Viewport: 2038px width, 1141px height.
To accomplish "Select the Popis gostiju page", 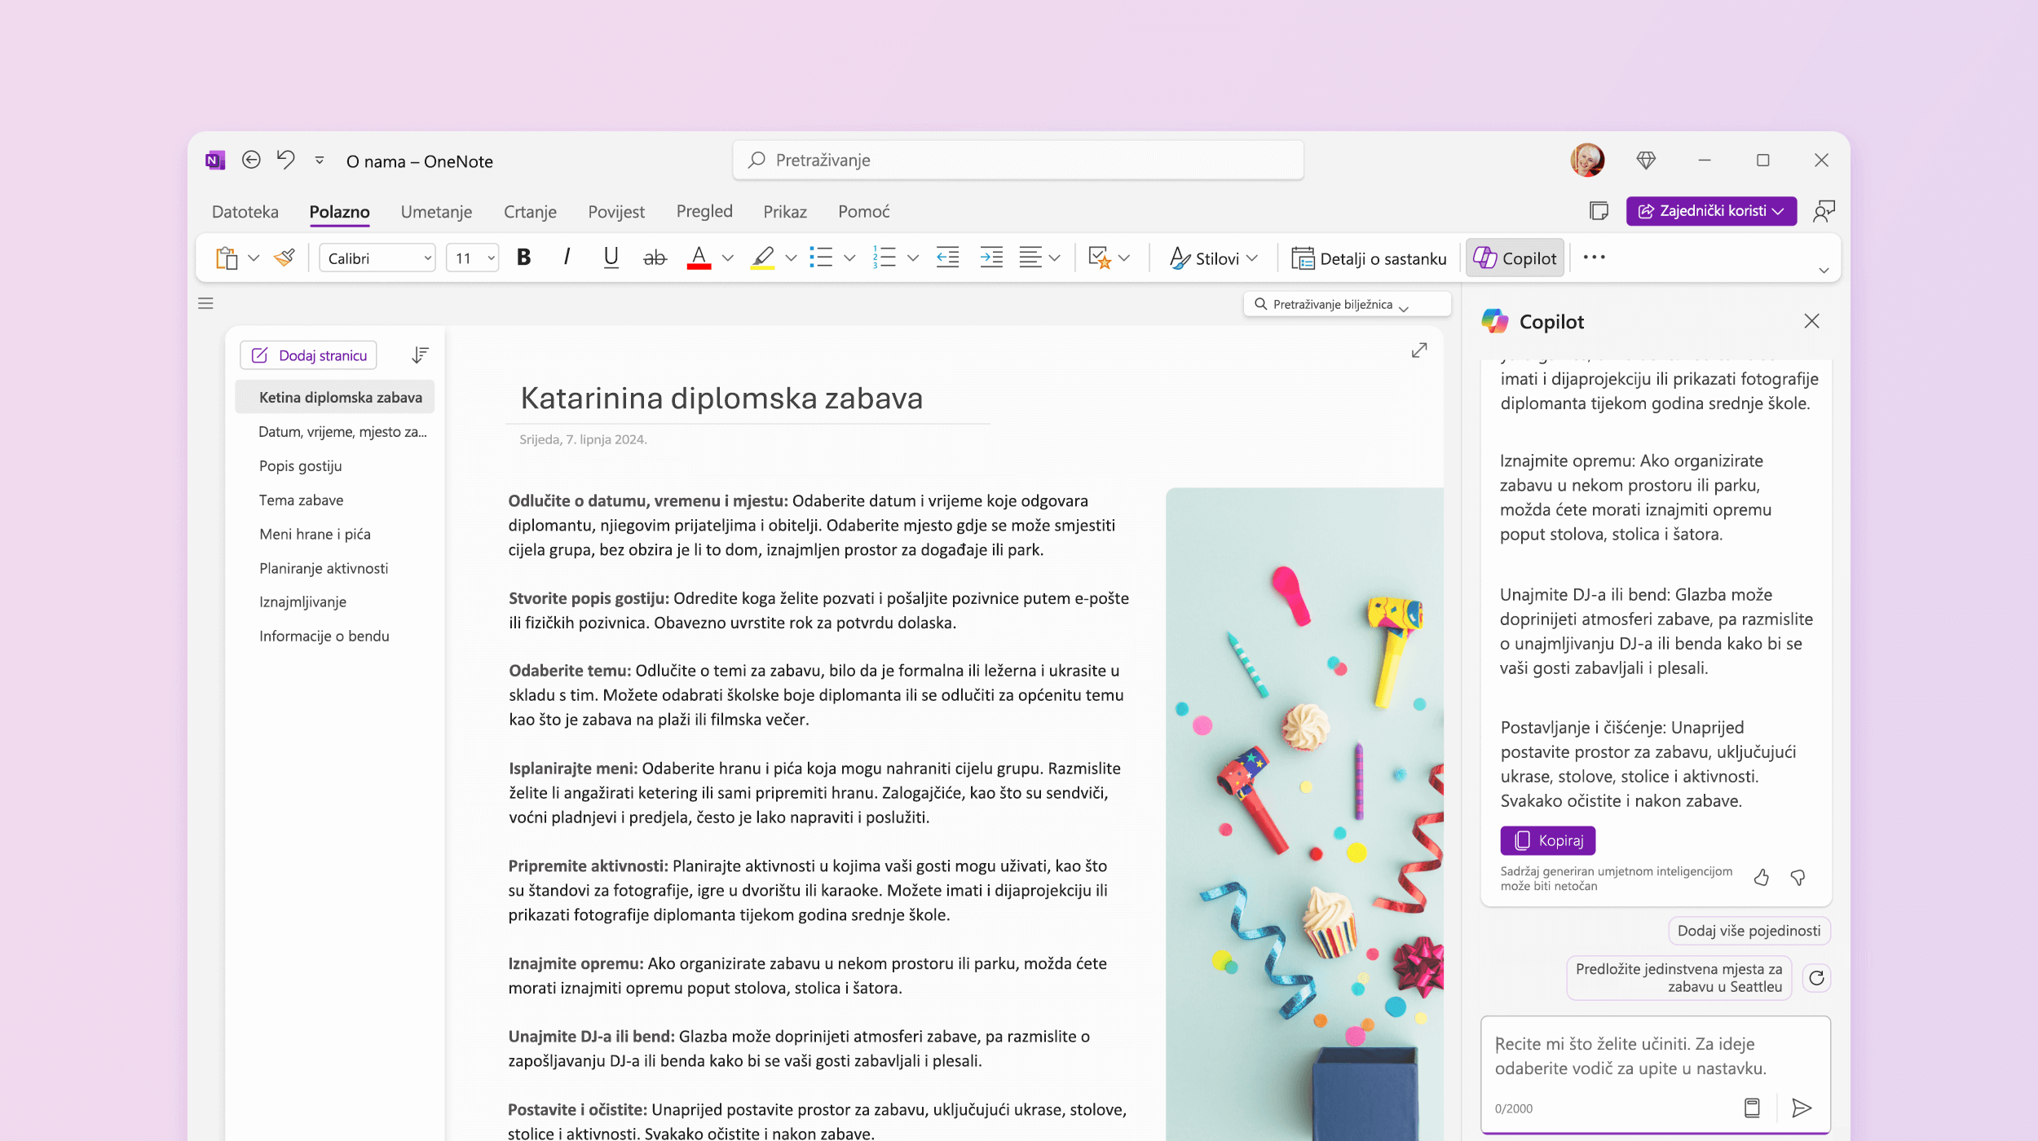I will (x=301, y=466).
